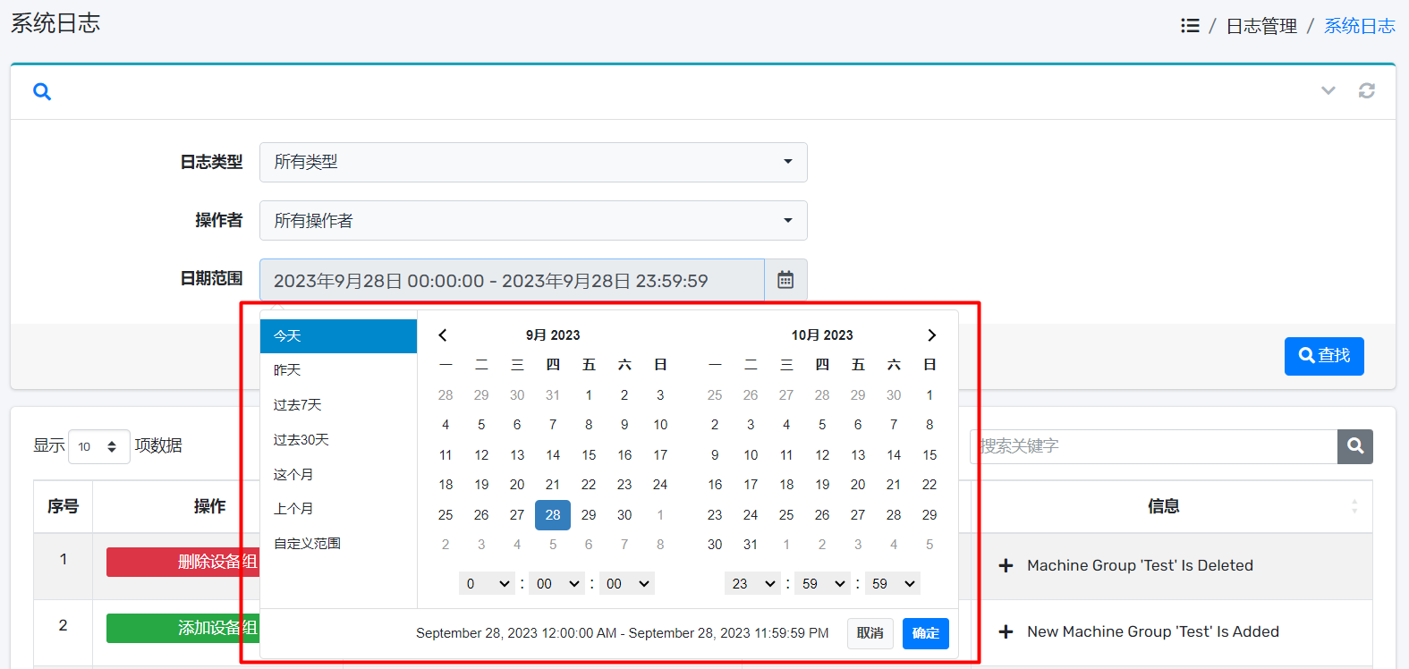The height and width of the screenshot is (669, 1409).
Task: Go to previous month with left arrow
Action: pyautogui.click(x=443, y=335)
